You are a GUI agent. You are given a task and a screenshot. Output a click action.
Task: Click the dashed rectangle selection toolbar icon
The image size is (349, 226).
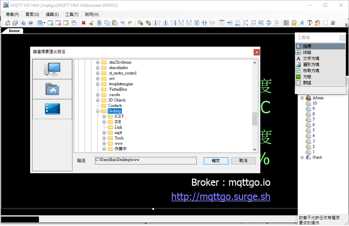[325, 23]
